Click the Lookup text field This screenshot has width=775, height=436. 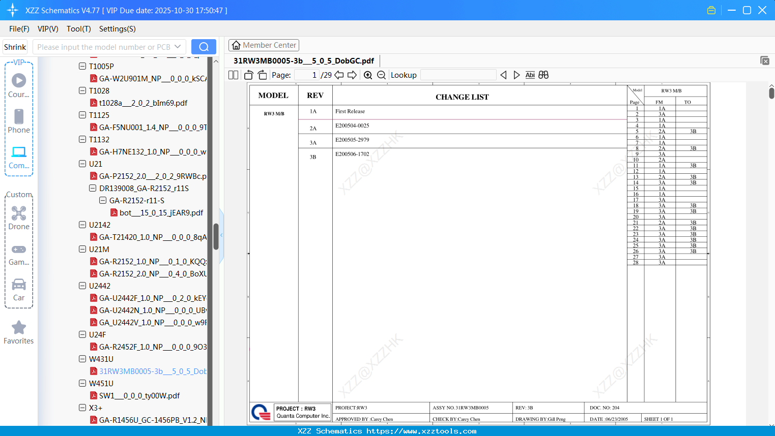click(x=458, y=75)
